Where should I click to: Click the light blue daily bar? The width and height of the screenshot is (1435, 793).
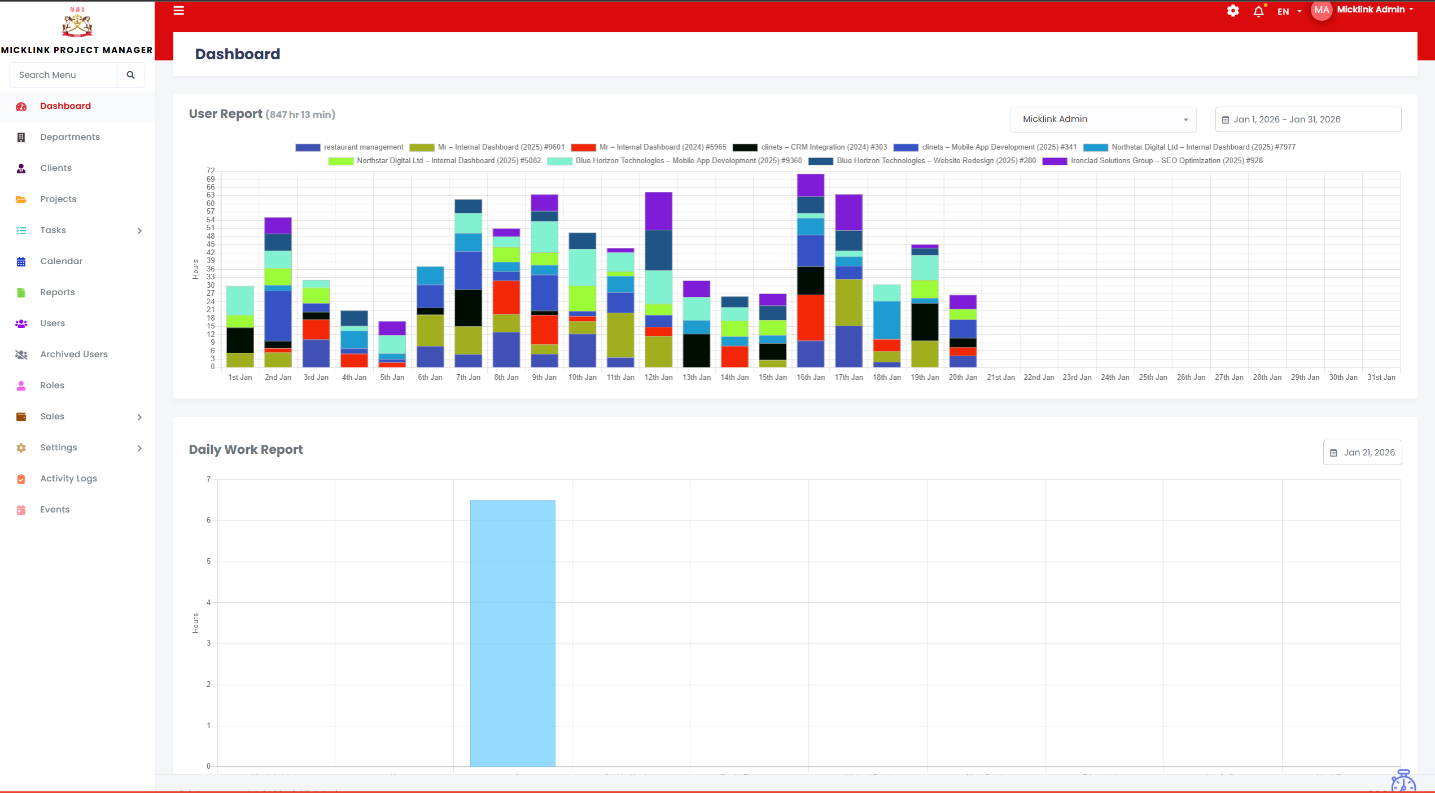[x=513, y=632]
